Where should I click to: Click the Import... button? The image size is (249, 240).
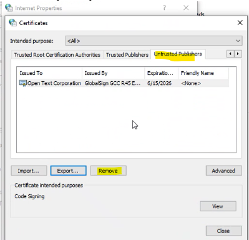(29, 171)
